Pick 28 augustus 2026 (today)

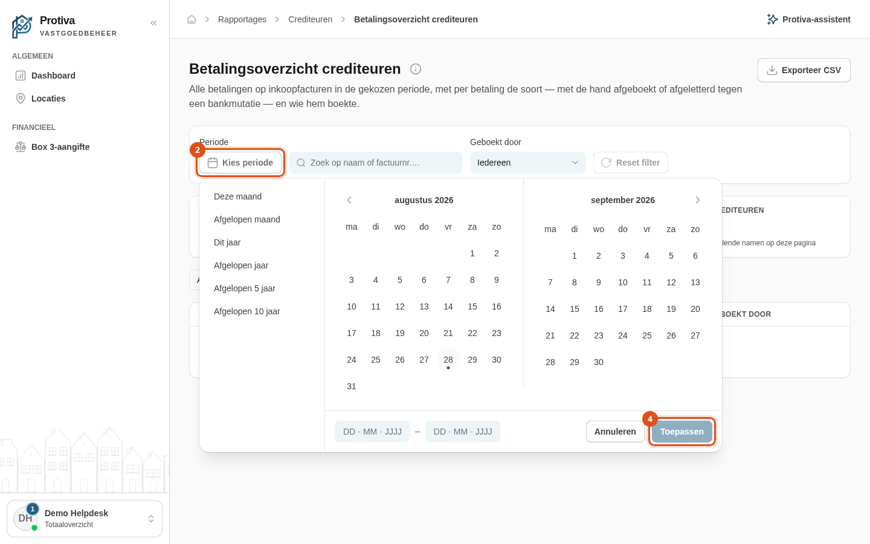coord(448,360)
